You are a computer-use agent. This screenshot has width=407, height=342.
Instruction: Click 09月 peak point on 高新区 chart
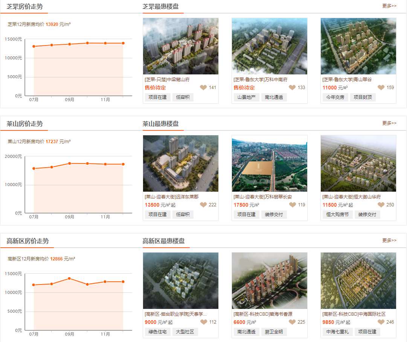tap(69, 278)
